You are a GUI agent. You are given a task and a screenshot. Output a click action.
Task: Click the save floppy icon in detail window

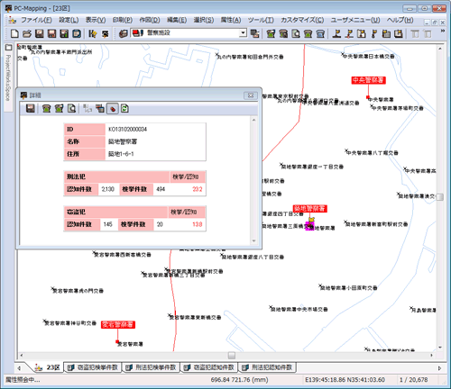coord(30,108)
